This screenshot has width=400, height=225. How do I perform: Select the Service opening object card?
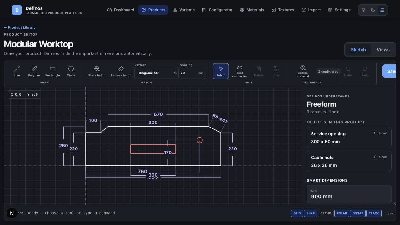coord(349,137)
